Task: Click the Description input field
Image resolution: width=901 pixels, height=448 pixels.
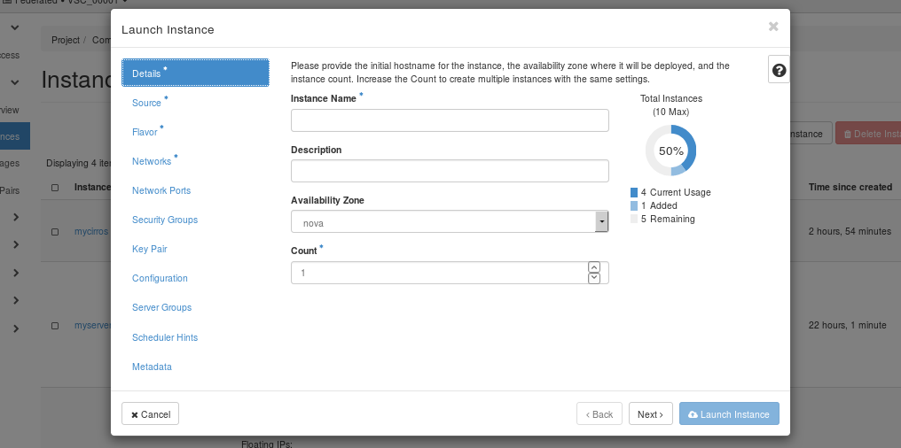Action: click(450, 171)
